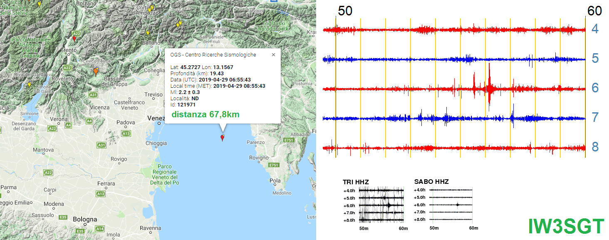Click the A14 road shield near Imola
This screenshot has height=240, width=609.
click(x=100, y=228)
